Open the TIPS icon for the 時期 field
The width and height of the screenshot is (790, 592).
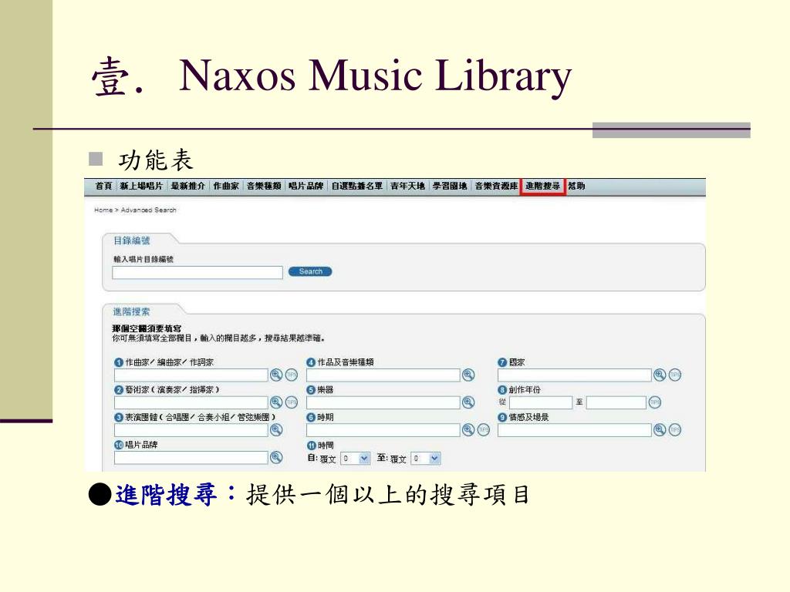[x=484, y=430]
